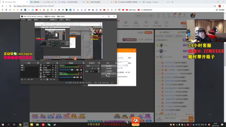Remove scene transition with minus icon
Viewport: 226px width, 127px height.
95,69
